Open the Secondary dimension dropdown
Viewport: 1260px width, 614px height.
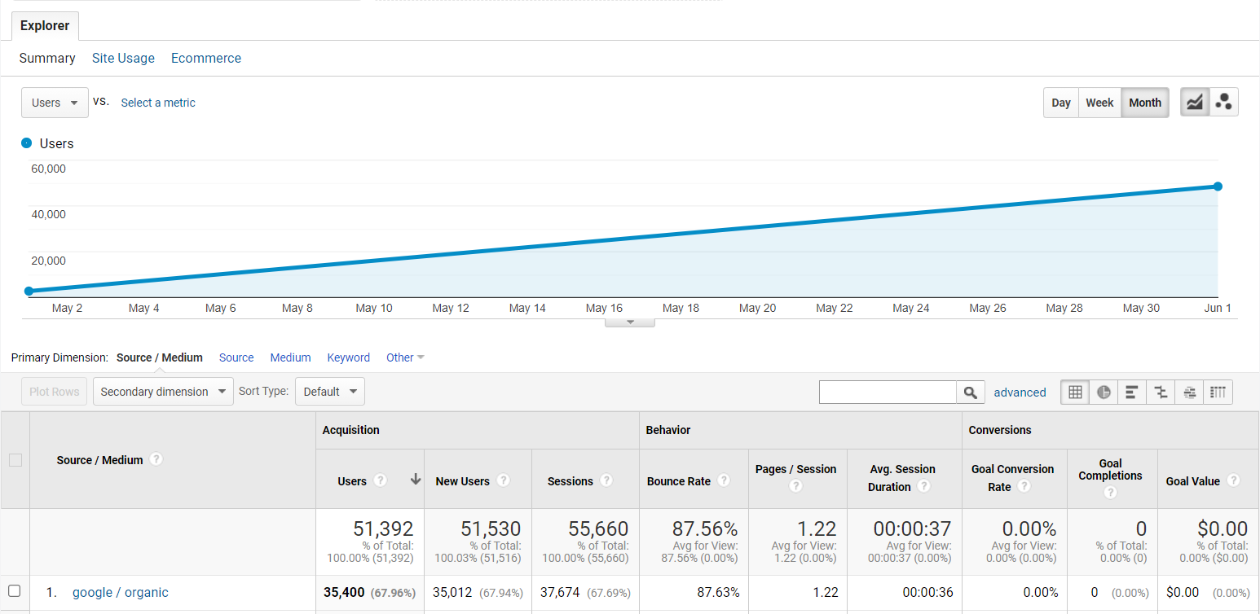point(163,392)
